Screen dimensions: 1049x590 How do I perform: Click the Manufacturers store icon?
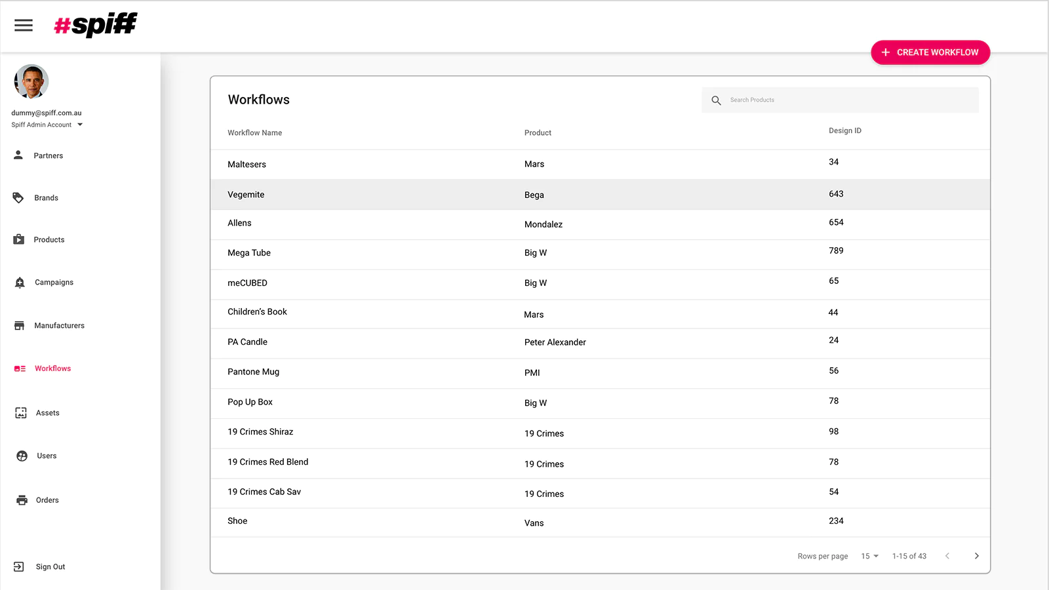[x=20, y=326]
